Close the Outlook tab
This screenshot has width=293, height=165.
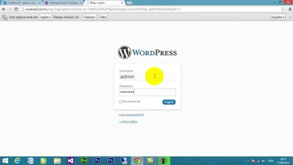pos(40,3)
